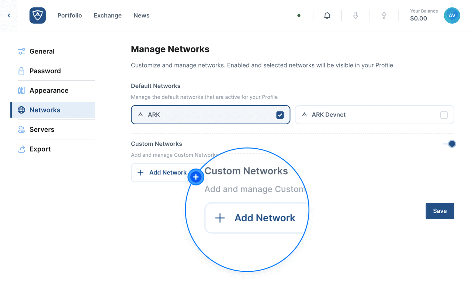Screen dimensions: 472x295
Task: Uncheck the ARK network checkbox
Action: point(280,115)
